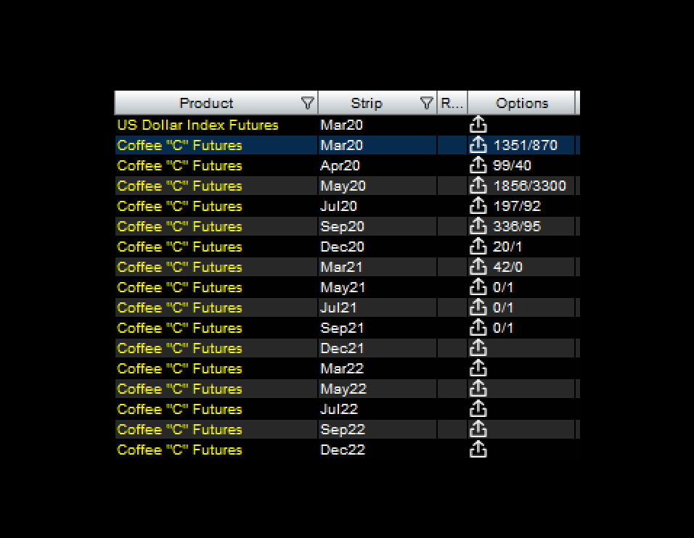Click the truncated R... column header
This screenshot has width=694, height=538.
click(452, 103)
